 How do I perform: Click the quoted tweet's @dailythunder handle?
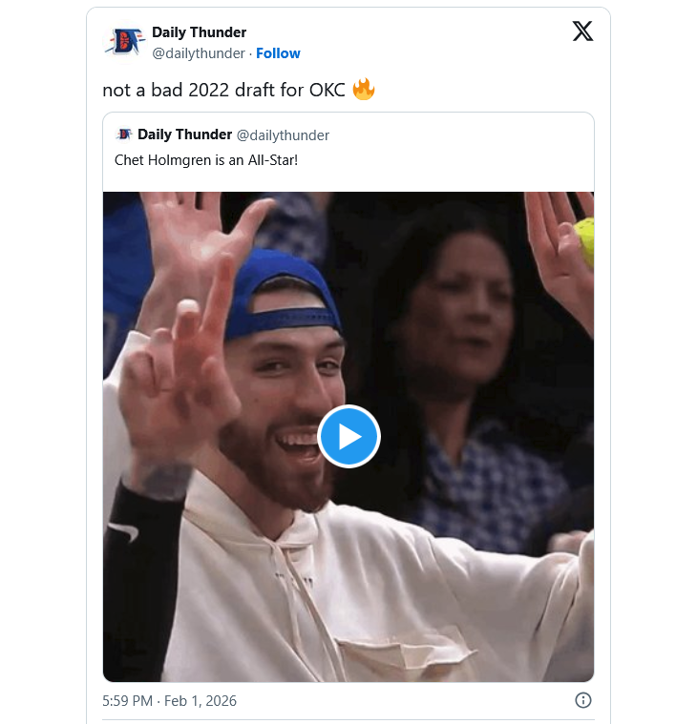pyautogui.click(x=283, y=134)
